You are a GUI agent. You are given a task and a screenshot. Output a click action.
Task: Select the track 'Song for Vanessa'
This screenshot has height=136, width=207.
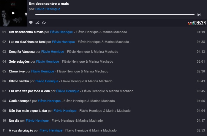coord(22,52)
